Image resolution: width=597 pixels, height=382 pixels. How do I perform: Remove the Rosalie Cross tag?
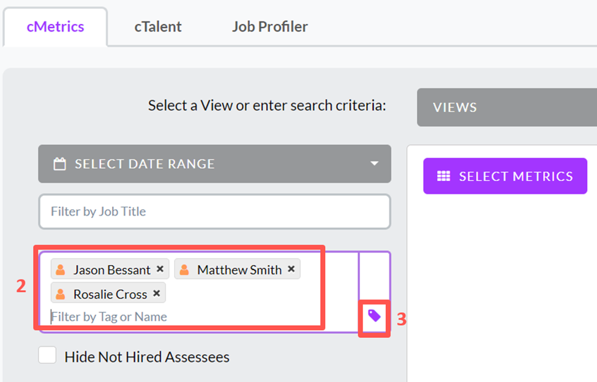(x=156, y=293)
